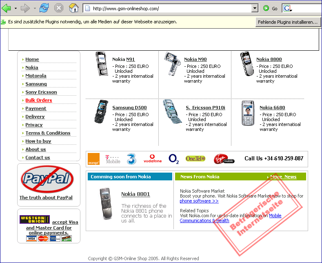Image resolution: width=322 pixels, height=263 pixels.
Task: Go to the browser Home page icon
Action: pos(74,8)
